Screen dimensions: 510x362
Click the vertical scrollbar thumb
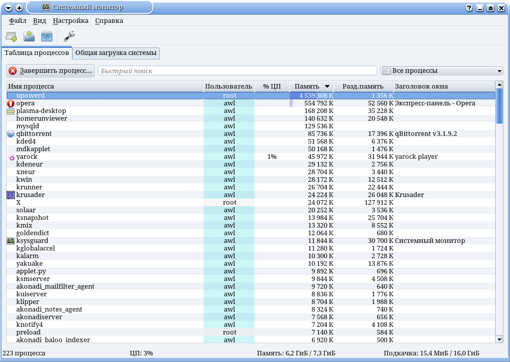[x=499, y=107]
